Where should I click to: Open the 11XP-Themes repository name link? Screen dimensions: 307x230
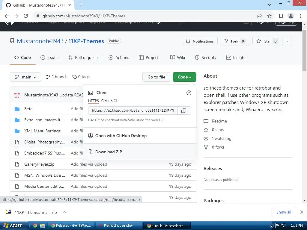tap(86, 41)
